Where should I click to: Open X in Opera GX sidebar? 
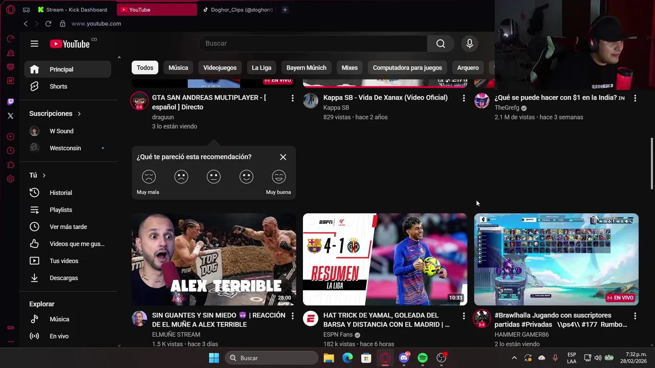11,116
